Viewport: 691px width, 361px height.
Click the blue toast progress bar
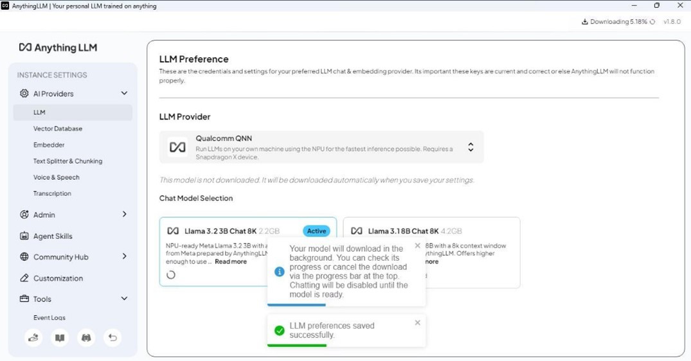[x=296, y=304]
